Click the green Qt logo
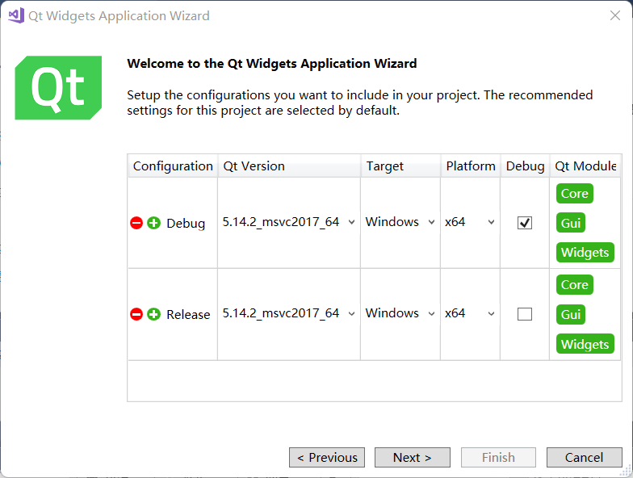Image resolution: width=633 pixels, height=478 pixels. (x=58, y=87)
